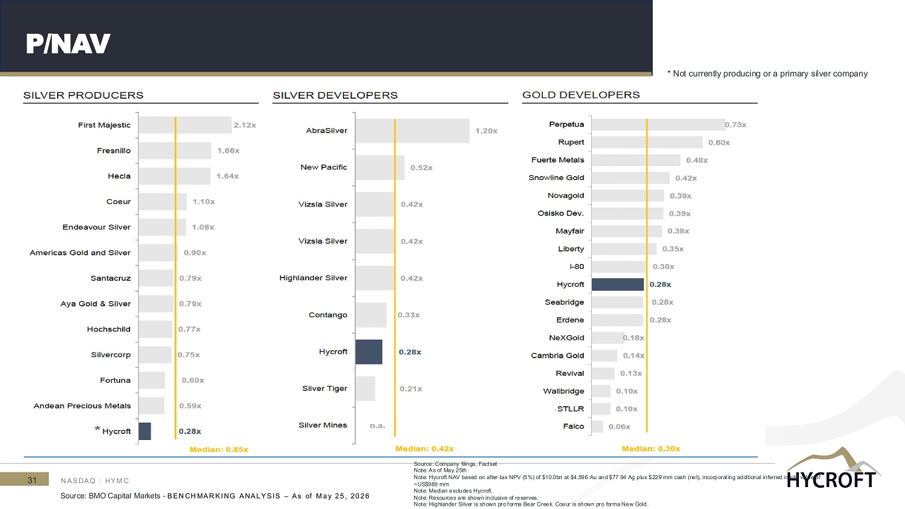Image resolution: width=905 pixels, height=509 pixels.
Task: Click the P/NAV slide title
Action: (x=68, y=44)
